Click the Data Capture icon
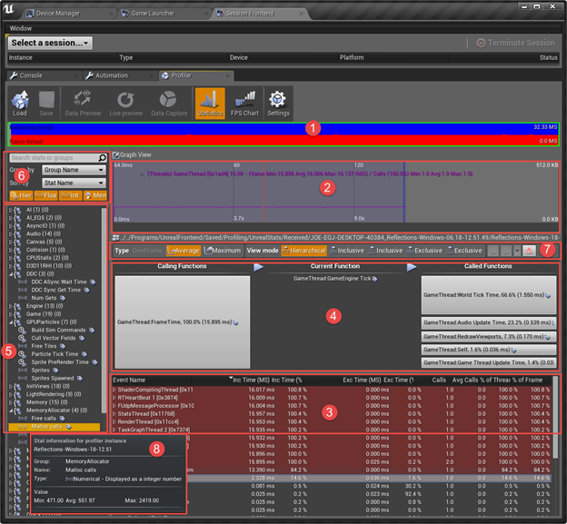The image size is (567, 524). 169,104
